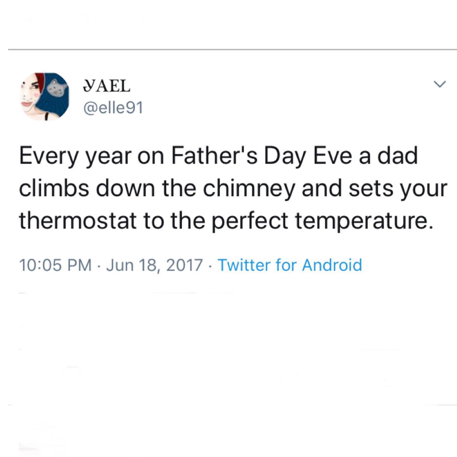Select the display name YAEL
Viewport: 457px width, 457px height.
(x=106, y=85)
